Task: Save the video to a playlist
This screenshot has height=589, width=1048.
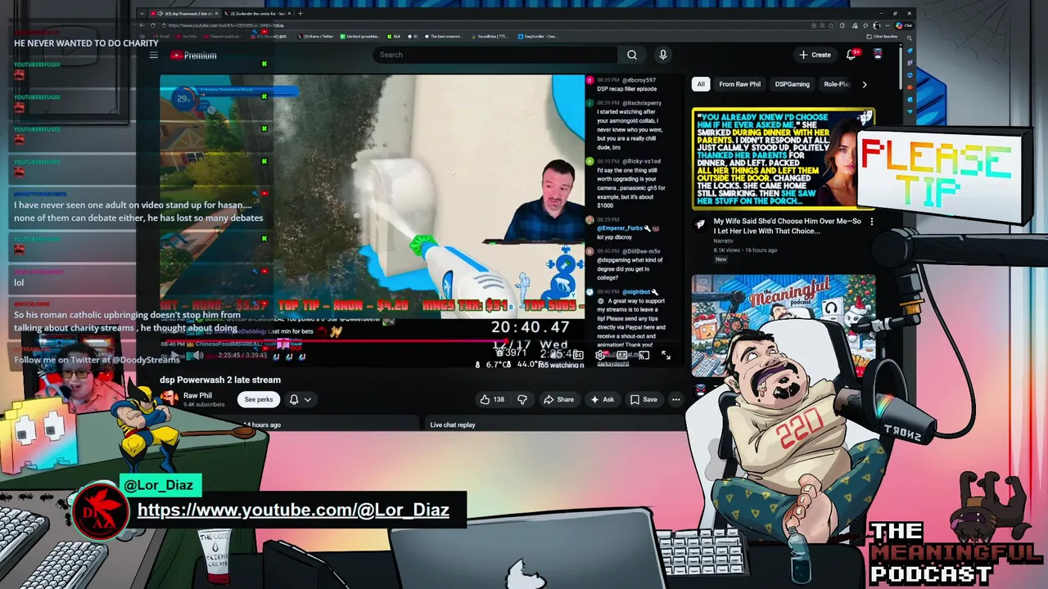Action: click(x=644, y=399)
